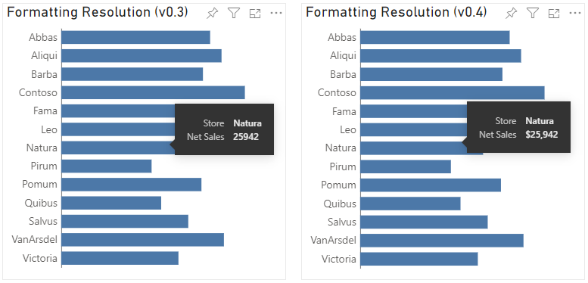
Task: Click the Formatting Resolution (v0.3) title
Action: coord(98,13)
